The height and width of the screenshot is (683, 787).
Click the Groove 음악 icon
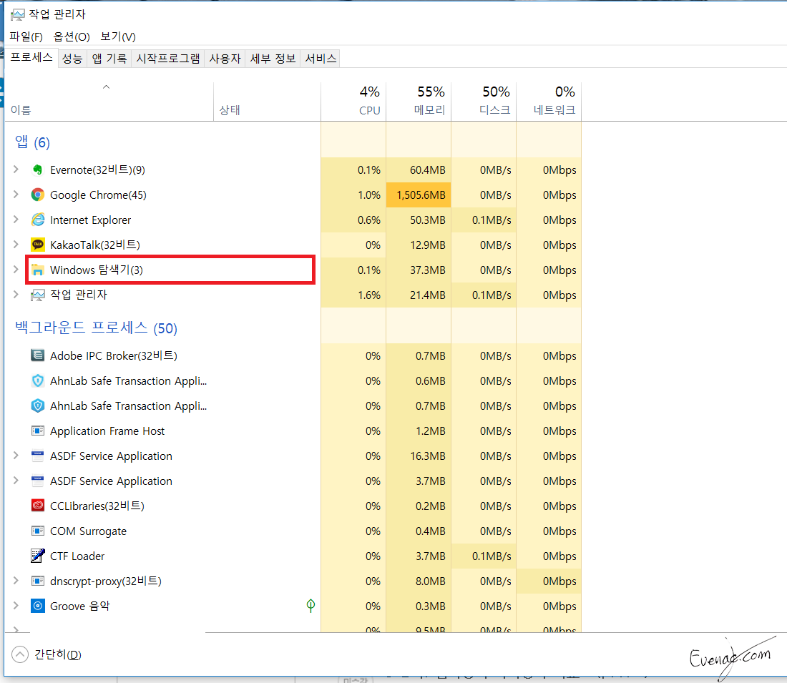coord(38,606)
